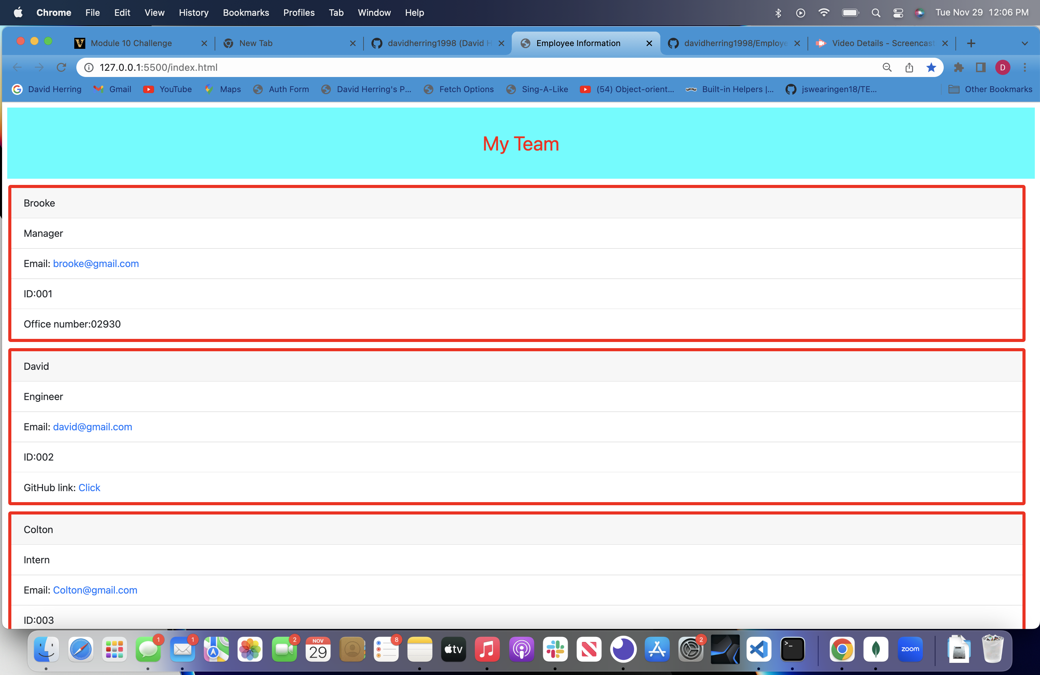
Task: Click brooke@gmail.com email link
Action: (x=96, y=264)
